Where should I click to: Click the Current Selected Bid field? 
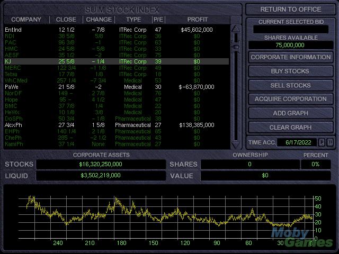[290, 30]
